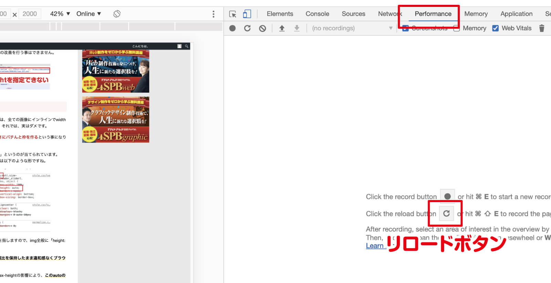Disable the Web Vitals checkbox

pyautogui.click(x=495, y=28)
